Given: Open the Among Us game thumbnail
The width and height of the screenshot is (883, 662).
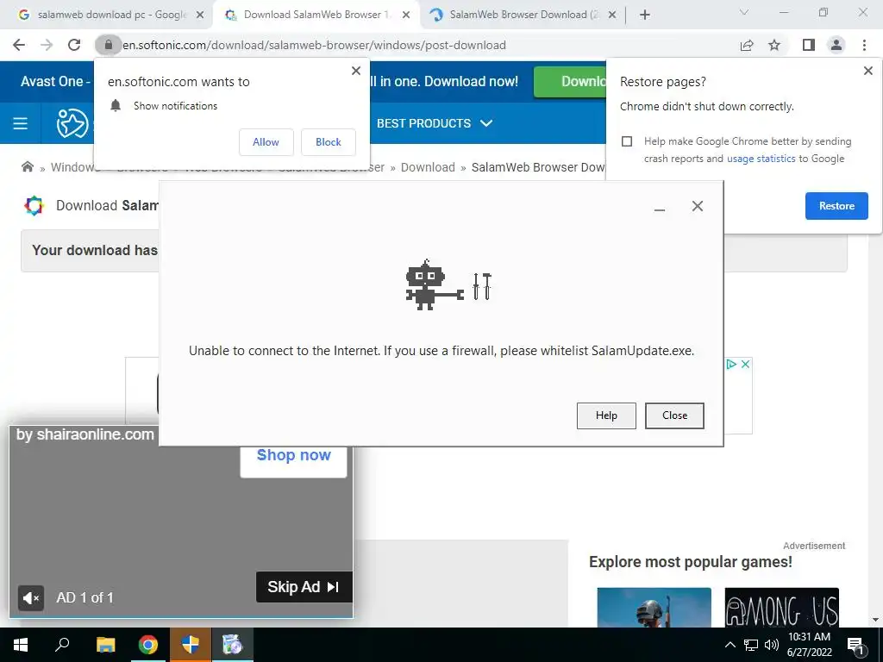Looking at the screenshot, I should (x=781, y=608).
